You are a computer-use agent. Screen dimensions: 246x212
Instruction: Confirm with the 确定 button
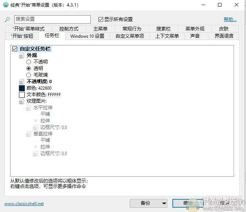(188, 203)
